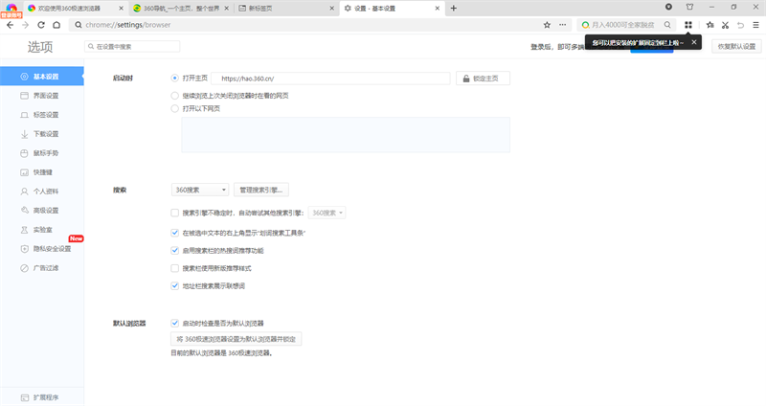Open 广告过滤 in the sidebar

(46, 268)
